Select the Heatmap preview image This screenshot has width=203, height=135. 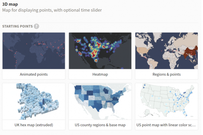point(100,51)
